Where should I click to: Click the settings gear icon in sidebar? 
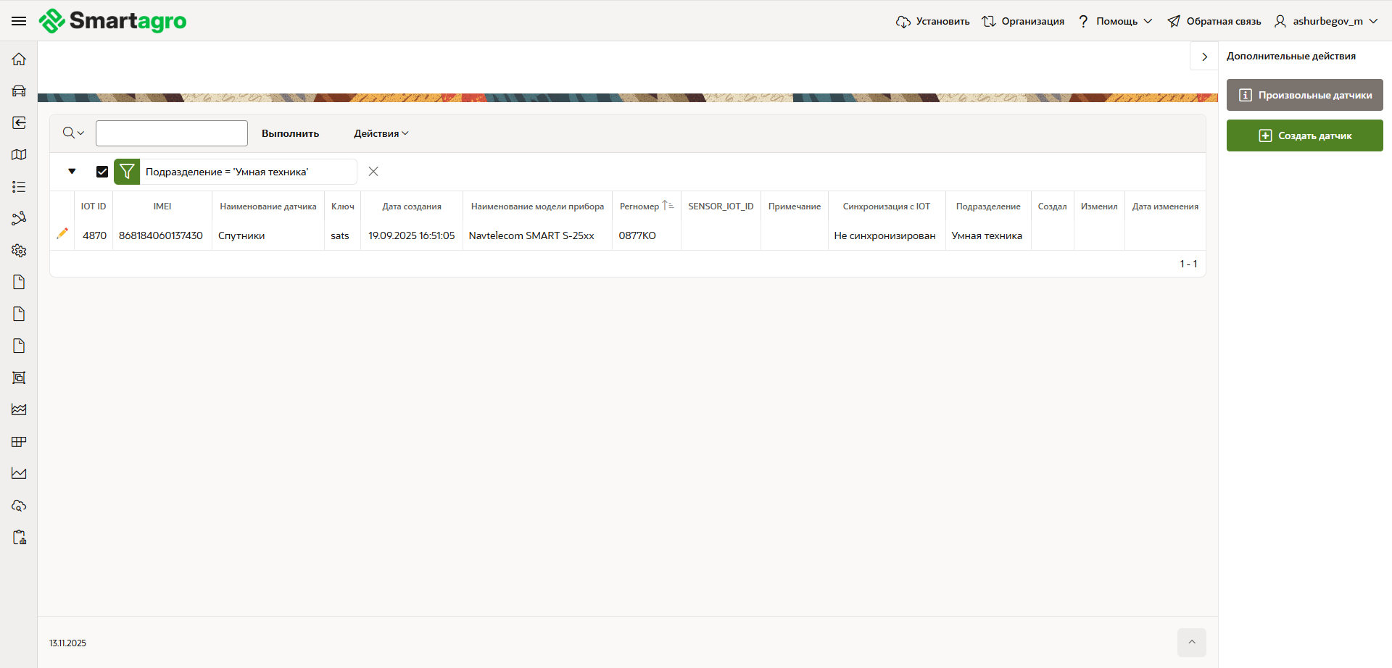tap(19, 251)
